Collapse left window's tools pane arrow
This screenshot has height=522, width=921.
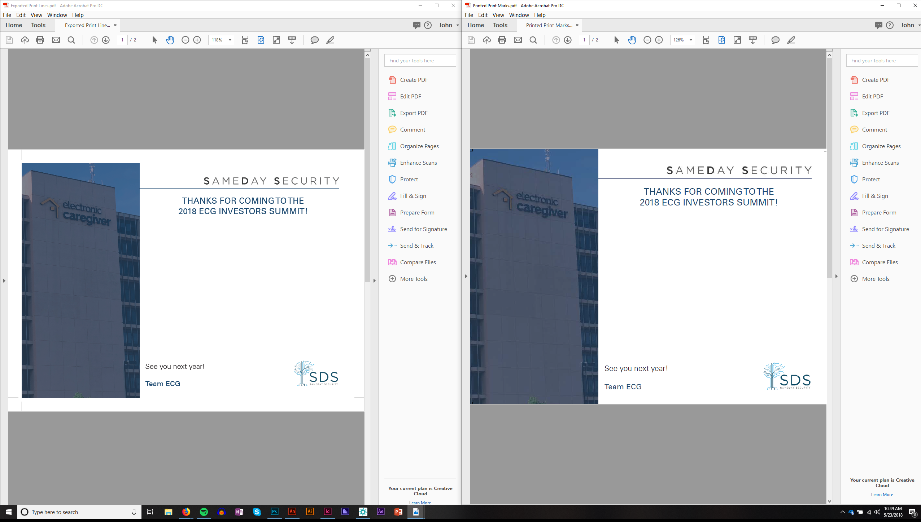pos(375,280)
